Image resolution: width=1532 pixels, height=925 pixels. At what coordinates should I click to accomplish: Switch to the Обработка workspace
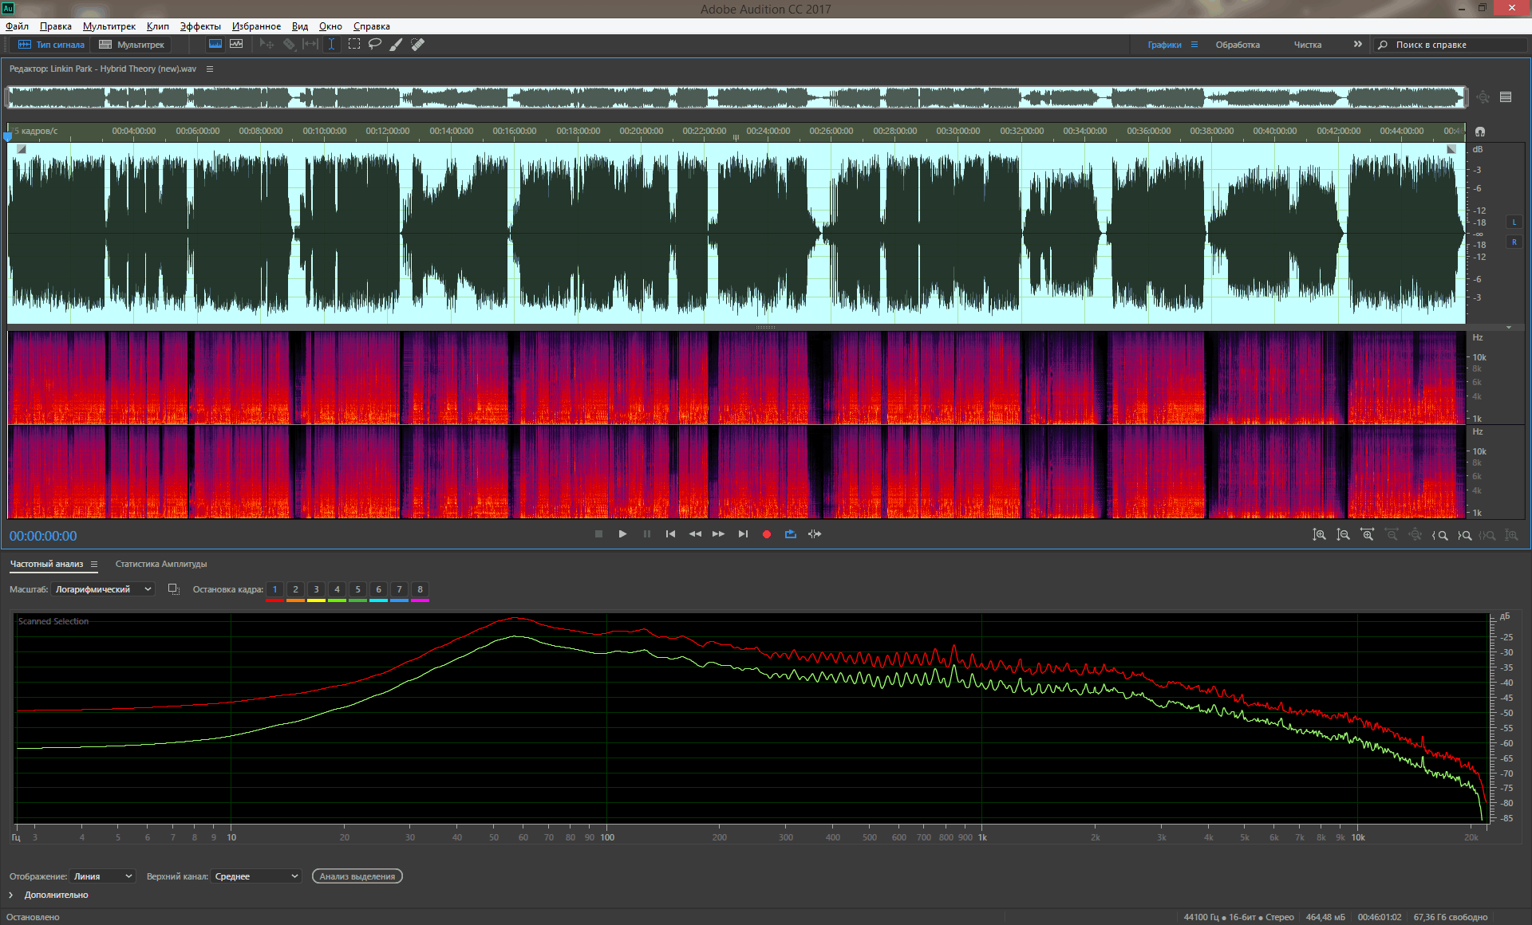1238,45
